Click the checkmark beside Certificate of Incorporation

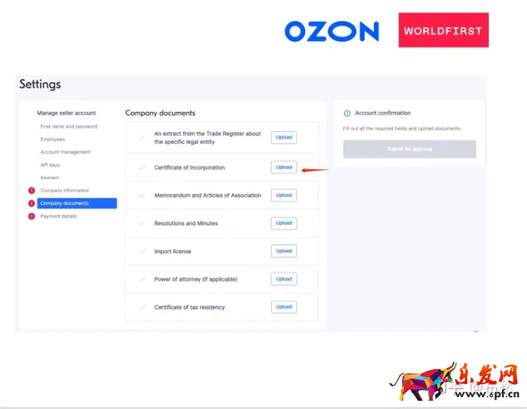pos(142,168)
